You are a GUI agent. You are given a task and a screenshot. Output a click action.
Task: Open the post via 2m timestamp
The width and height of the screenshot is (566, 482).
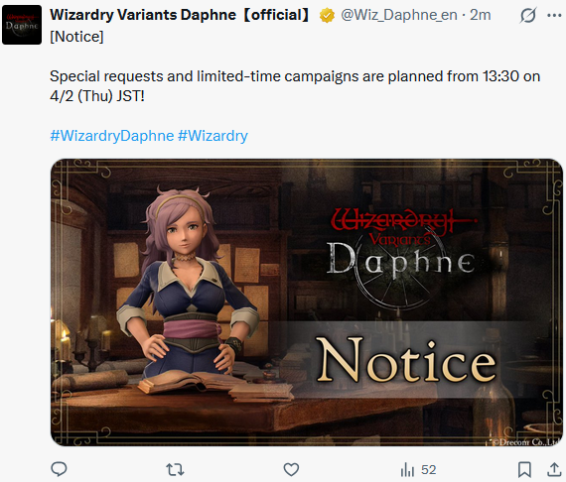[x=480, y=15]
